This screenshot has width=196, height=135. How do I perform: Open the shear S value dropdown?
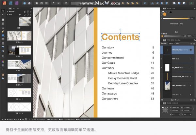(190, 115)
